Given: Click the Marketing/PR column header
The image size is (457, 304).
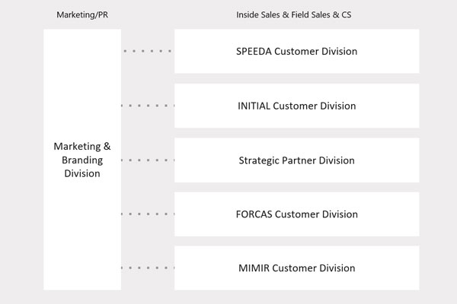Looking at the screenshot, I should coord(82,15).
